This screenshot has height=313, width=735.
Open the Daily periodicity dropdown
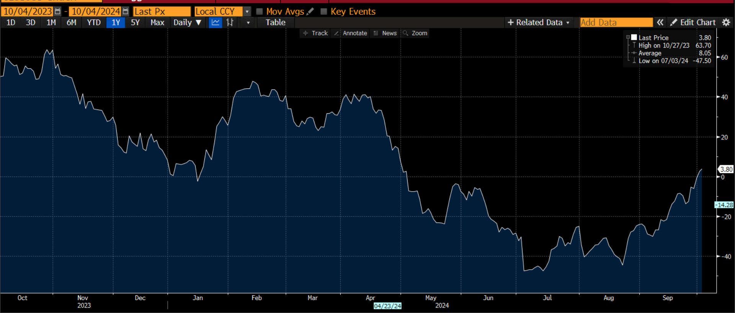click(187, 23)
